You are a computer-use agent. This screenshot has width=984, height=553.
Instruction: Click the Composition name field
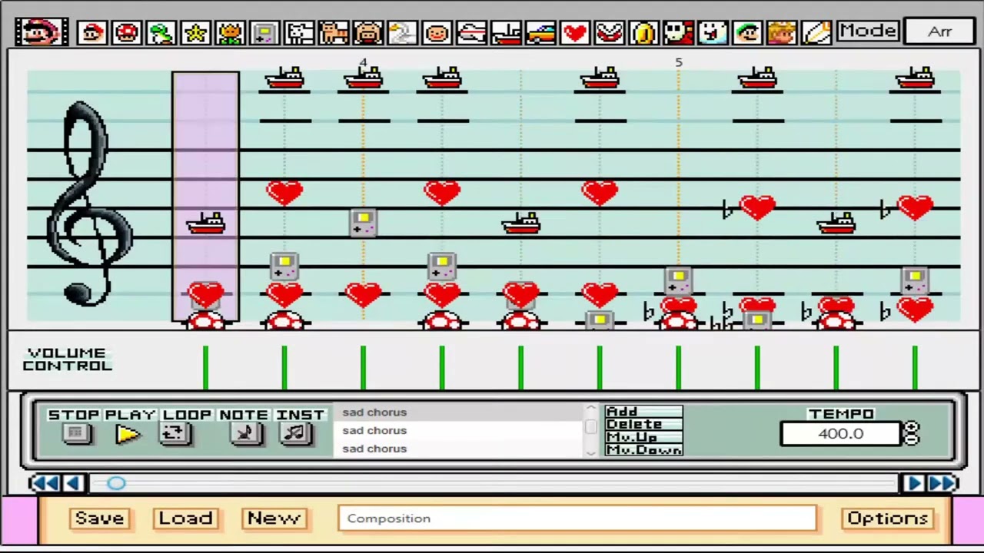point(577,518)
